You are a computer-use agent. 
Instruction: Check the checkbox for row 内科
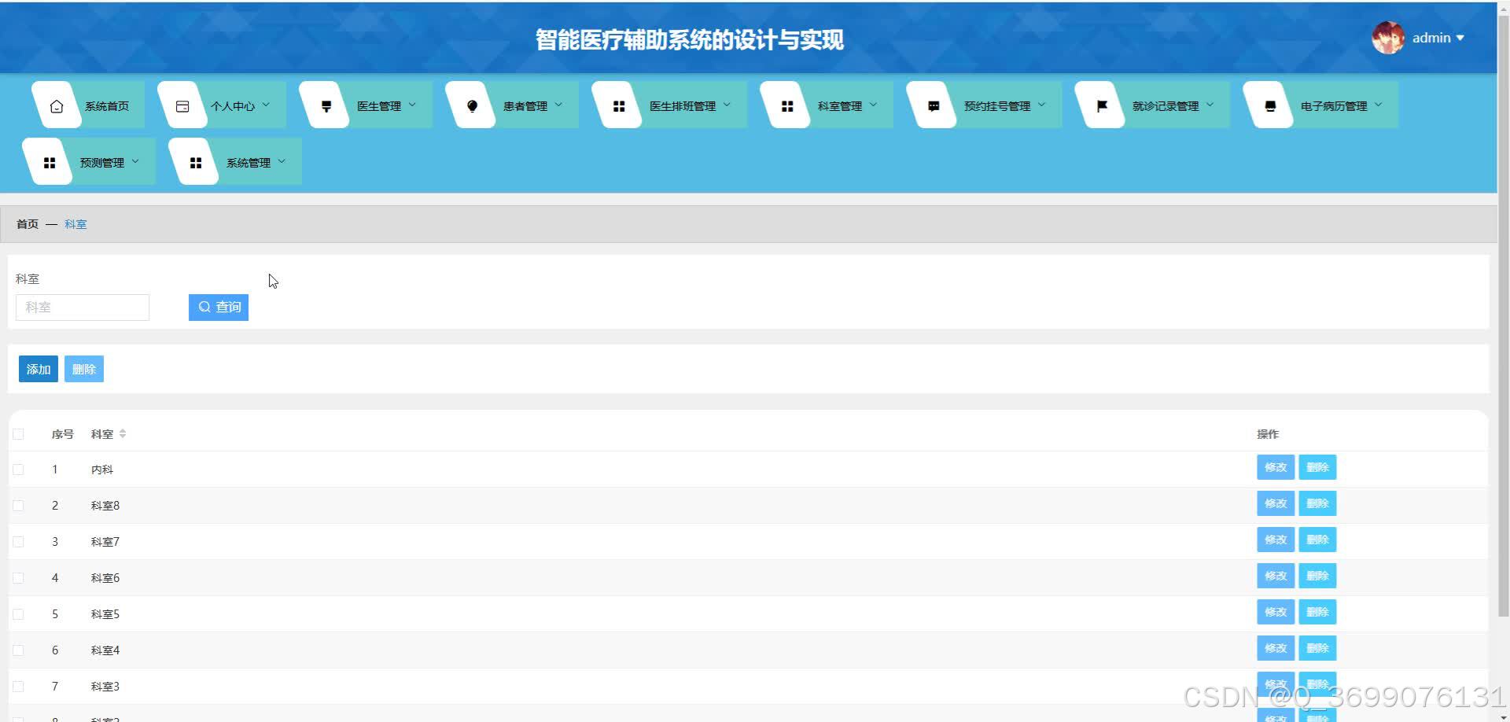point(19,470)
